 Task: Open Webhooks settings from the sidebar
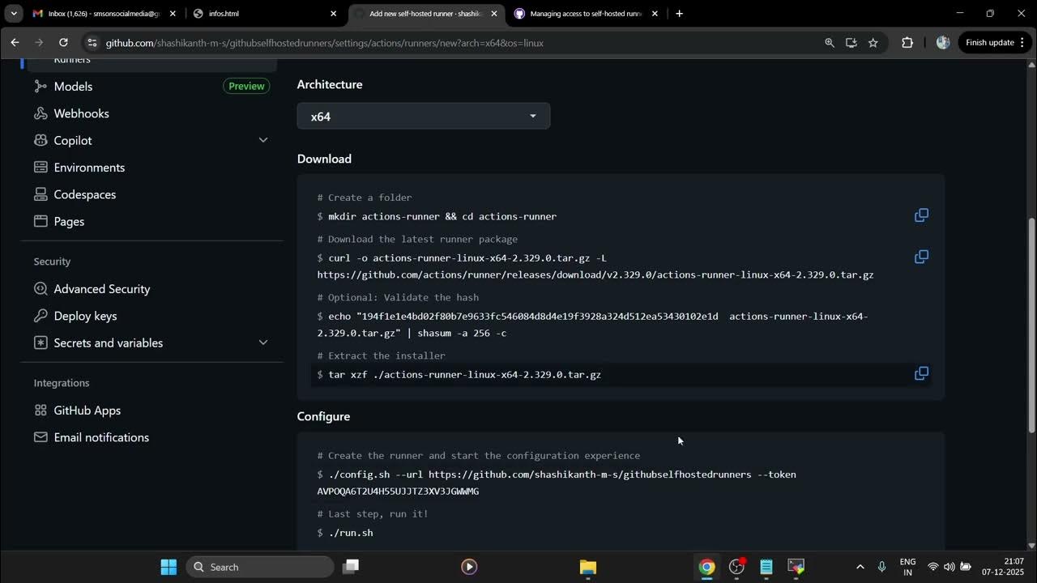[80, 113]
